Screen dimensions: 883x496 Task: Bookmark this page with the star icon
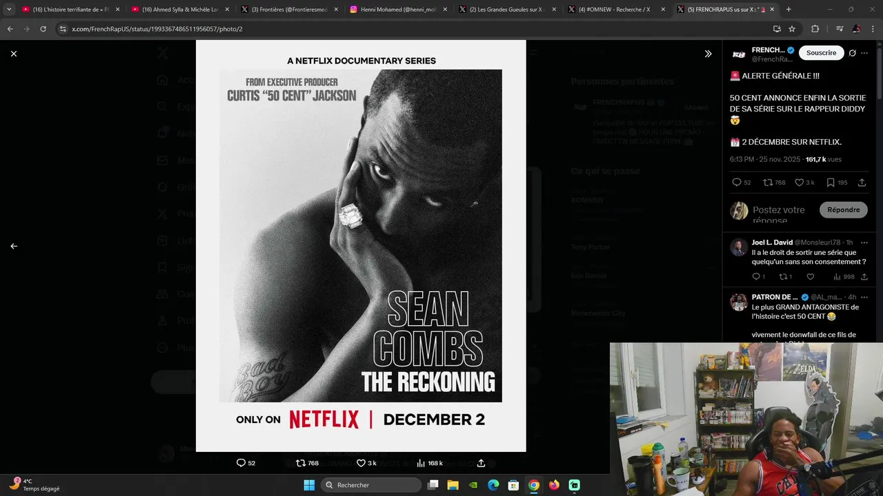(792, 29)
